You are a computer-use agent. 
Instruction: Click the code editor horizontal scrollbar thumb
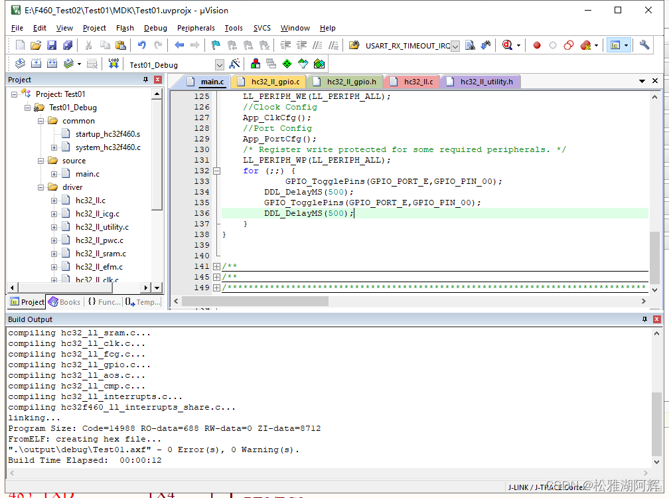[x=255, y=301]
